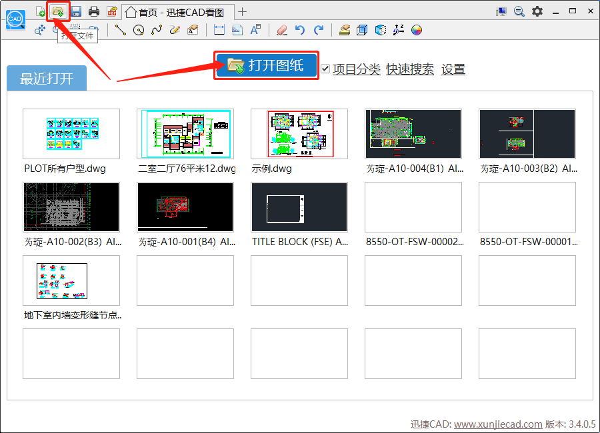The height and width of the screenshot is (433, 600).
Task: Open the 设置 link
Action: 453,69
